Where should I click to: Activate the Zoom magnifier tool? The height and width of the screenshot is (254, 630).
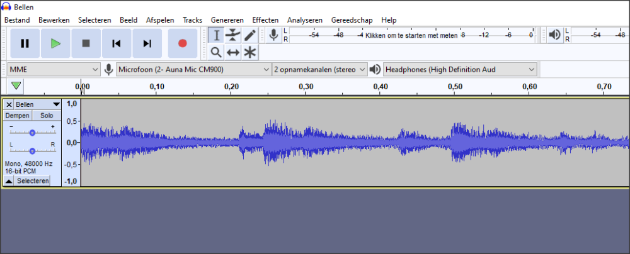216,52
